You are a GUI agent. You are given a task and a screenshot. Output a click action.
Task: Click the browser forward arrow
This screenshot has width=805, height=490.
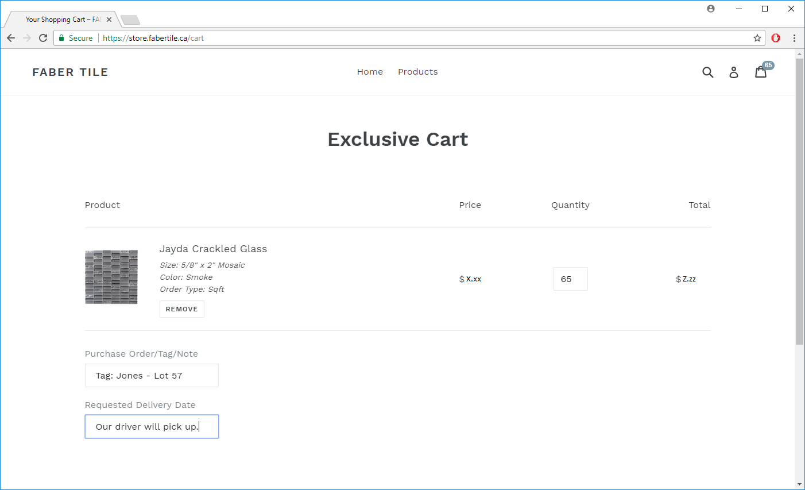tap(27, 38)
